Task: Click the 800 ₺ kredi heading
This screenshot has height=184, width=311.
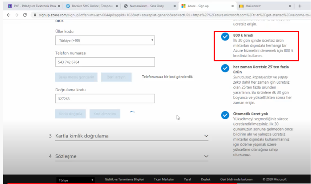Action: pyautogui.click(x=243, y=35)
